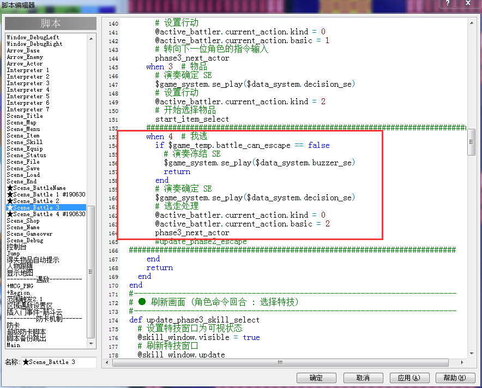Confirm with the 确定 button
This screenshot has width=482, height=388.
pyautogui.click(x=316, y=378)
